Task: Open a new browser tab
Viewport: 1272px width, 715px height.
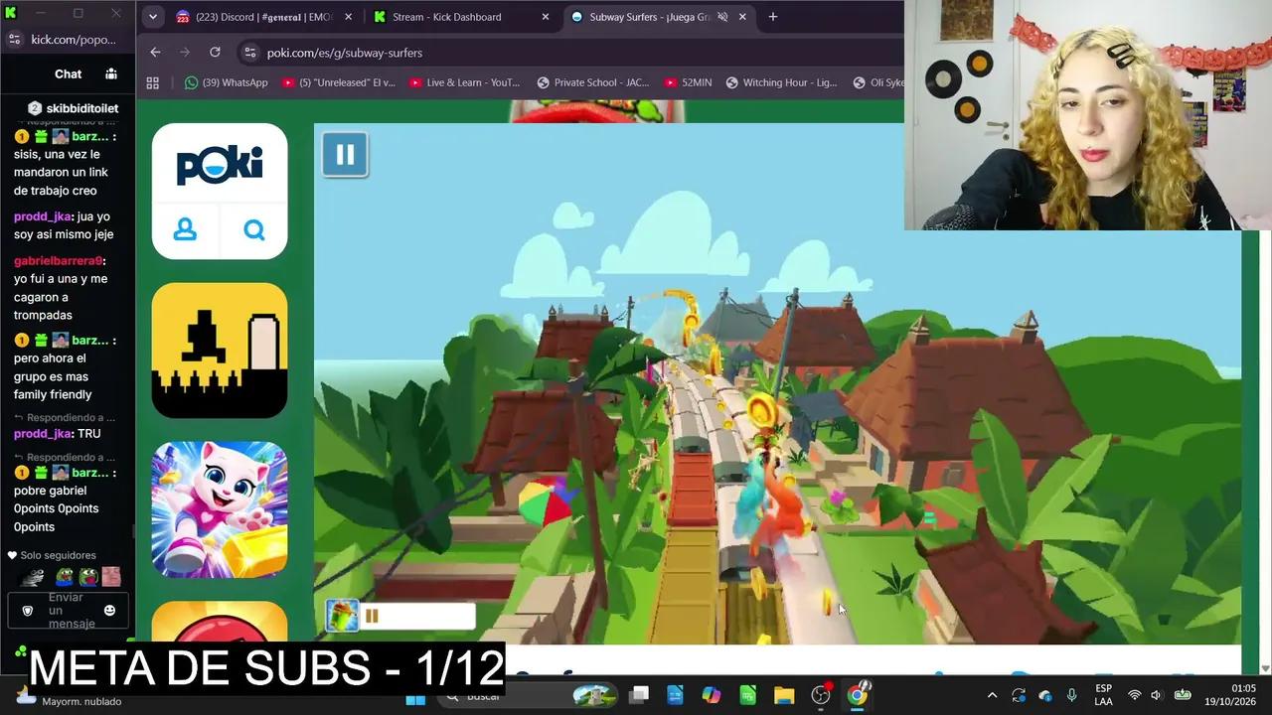Action: coord(773,17)
